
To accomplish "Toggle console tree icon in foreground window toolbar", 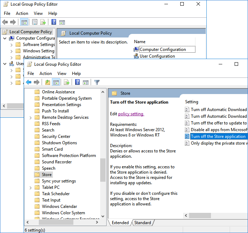I will [56, 82].
